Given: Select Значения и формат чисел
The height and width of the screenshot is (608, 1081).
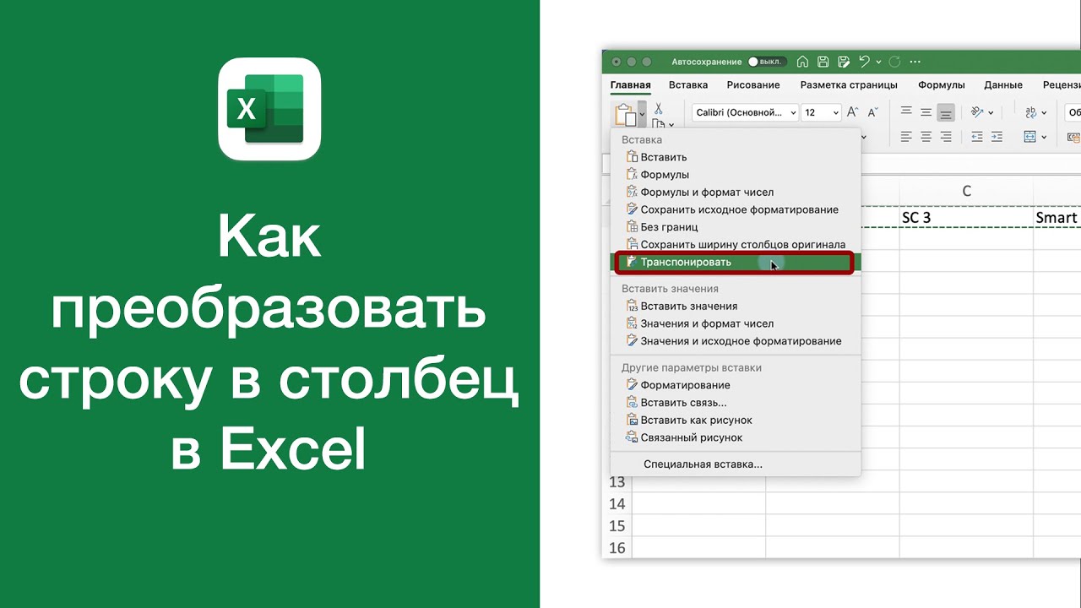Looking at the screenshot, I should tap(736, 323).
